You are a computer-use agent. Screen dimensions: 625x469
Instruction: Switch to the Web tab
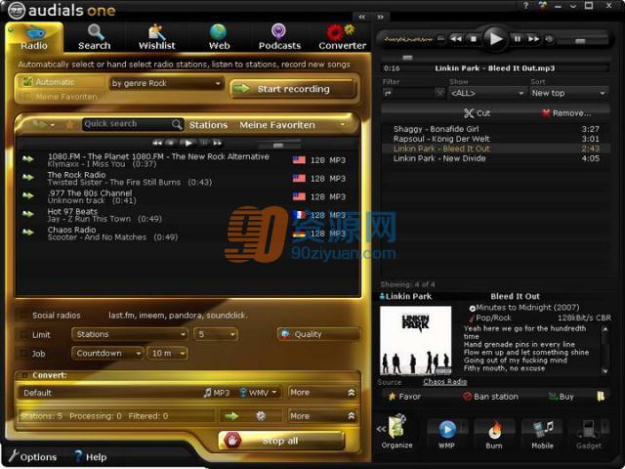pos(219,37)
